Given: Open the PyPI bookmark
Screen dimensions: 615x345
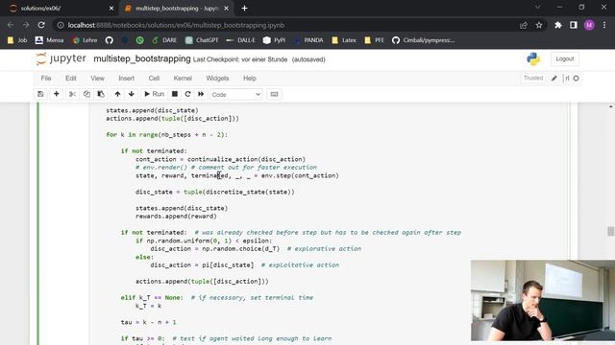Looking at the screenshot, I should 274,40.
